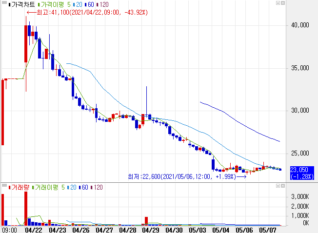Click the 04/28 date axis label

point(128,230)
